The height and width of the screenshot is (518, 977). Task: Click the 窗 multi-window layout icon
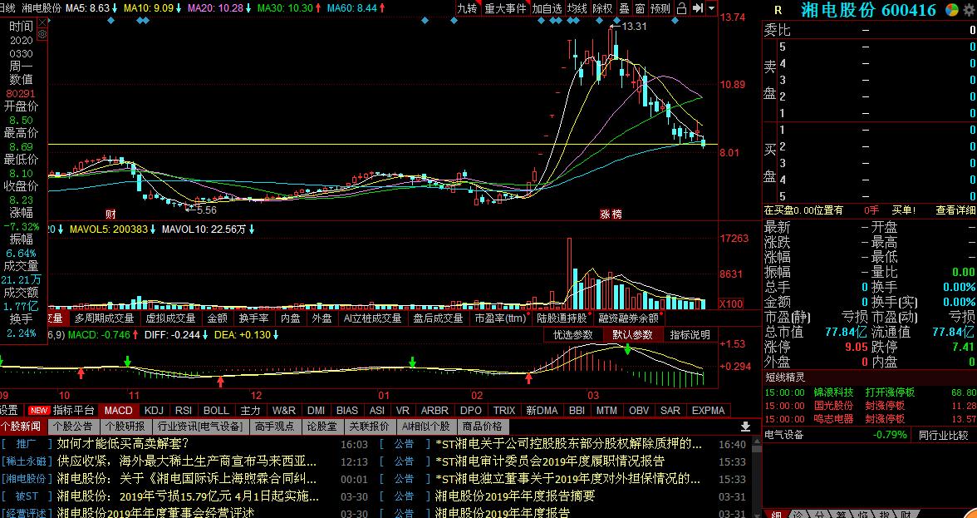click(x=640, y=9)
